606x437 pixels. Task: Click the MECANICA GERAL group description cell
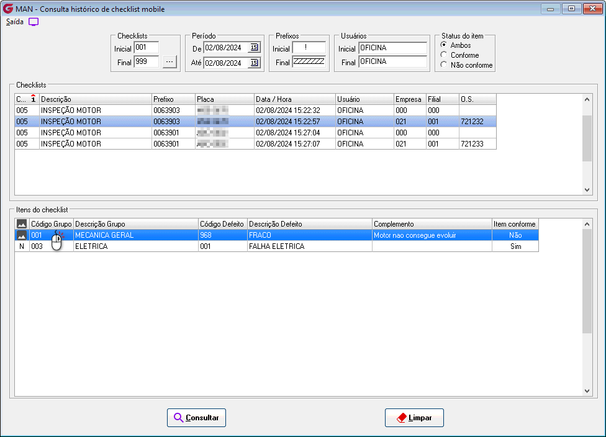pyautogui.click(x=135, y=235)
